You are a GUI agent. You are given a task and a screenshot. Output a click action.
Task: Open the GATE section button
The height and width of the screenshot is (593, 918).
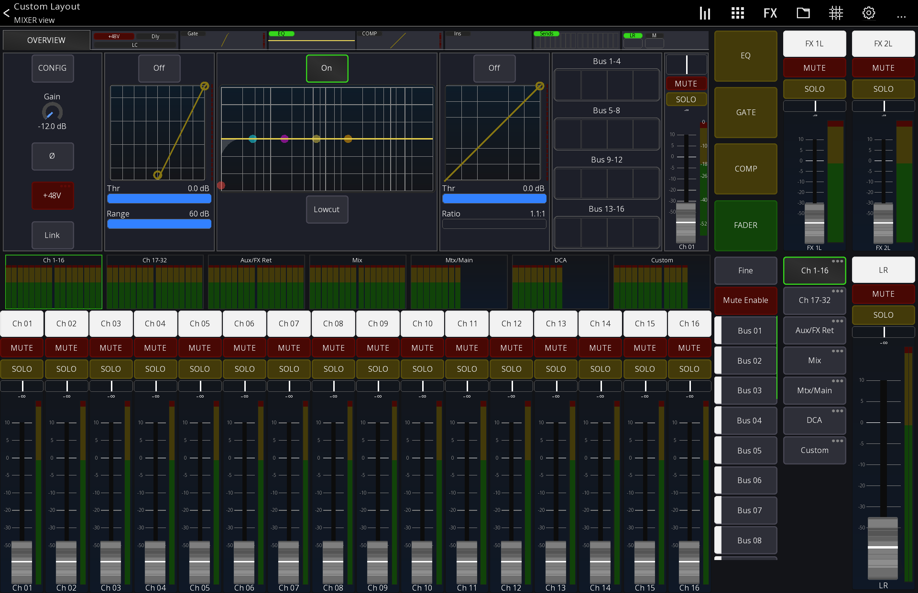[745, 112]
